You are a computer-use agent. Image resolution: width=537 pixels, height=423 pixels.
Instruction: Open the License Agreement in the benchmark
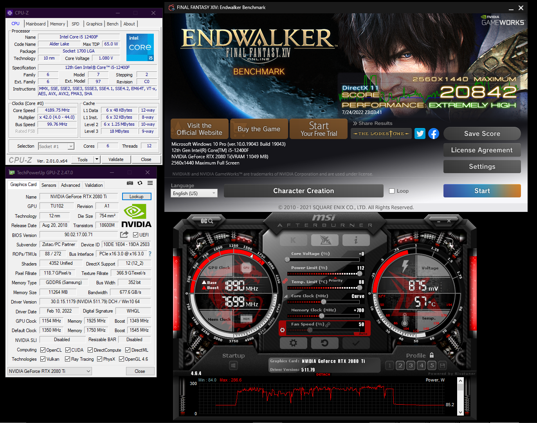pyautogui.click(x=482, y=150)
